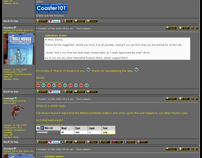Open Carnage's username link
This screenshot has height=158, width=202.
(x=9, y=98)
